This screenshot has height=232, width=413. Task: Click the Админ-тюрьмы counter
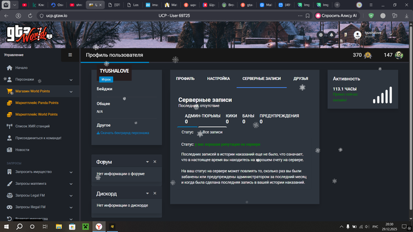click(202, 119)
